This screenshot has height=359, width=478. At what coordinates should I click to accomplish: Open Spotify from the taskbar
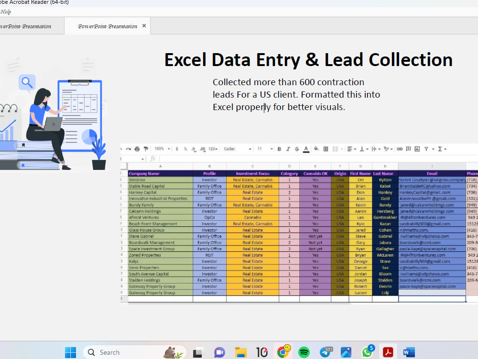point(304,352)
